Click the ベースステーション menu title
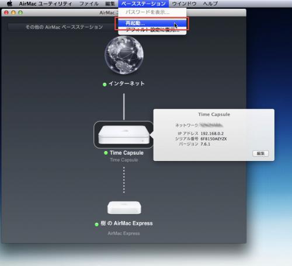Viewport: 292px width, 266px height. click(x=144, y=3)
